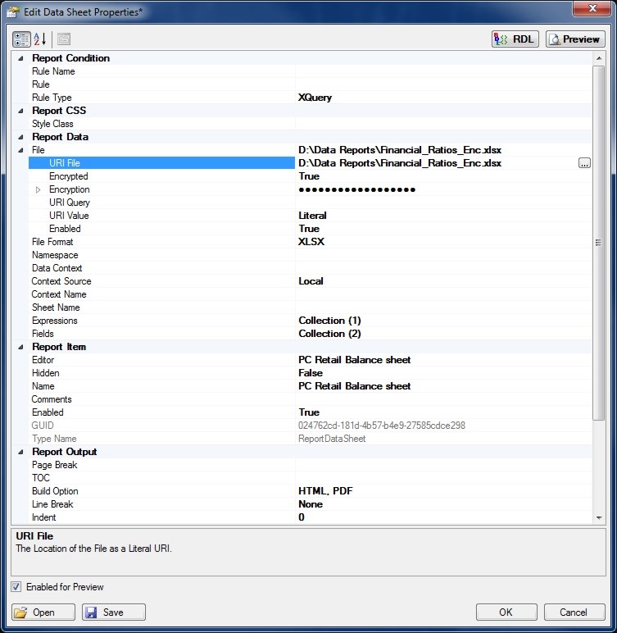Image resolution: width=617 pixels, height=633 pixels.
Task: Toggle the Enabled for Preview checkbox
Action: 17,587
